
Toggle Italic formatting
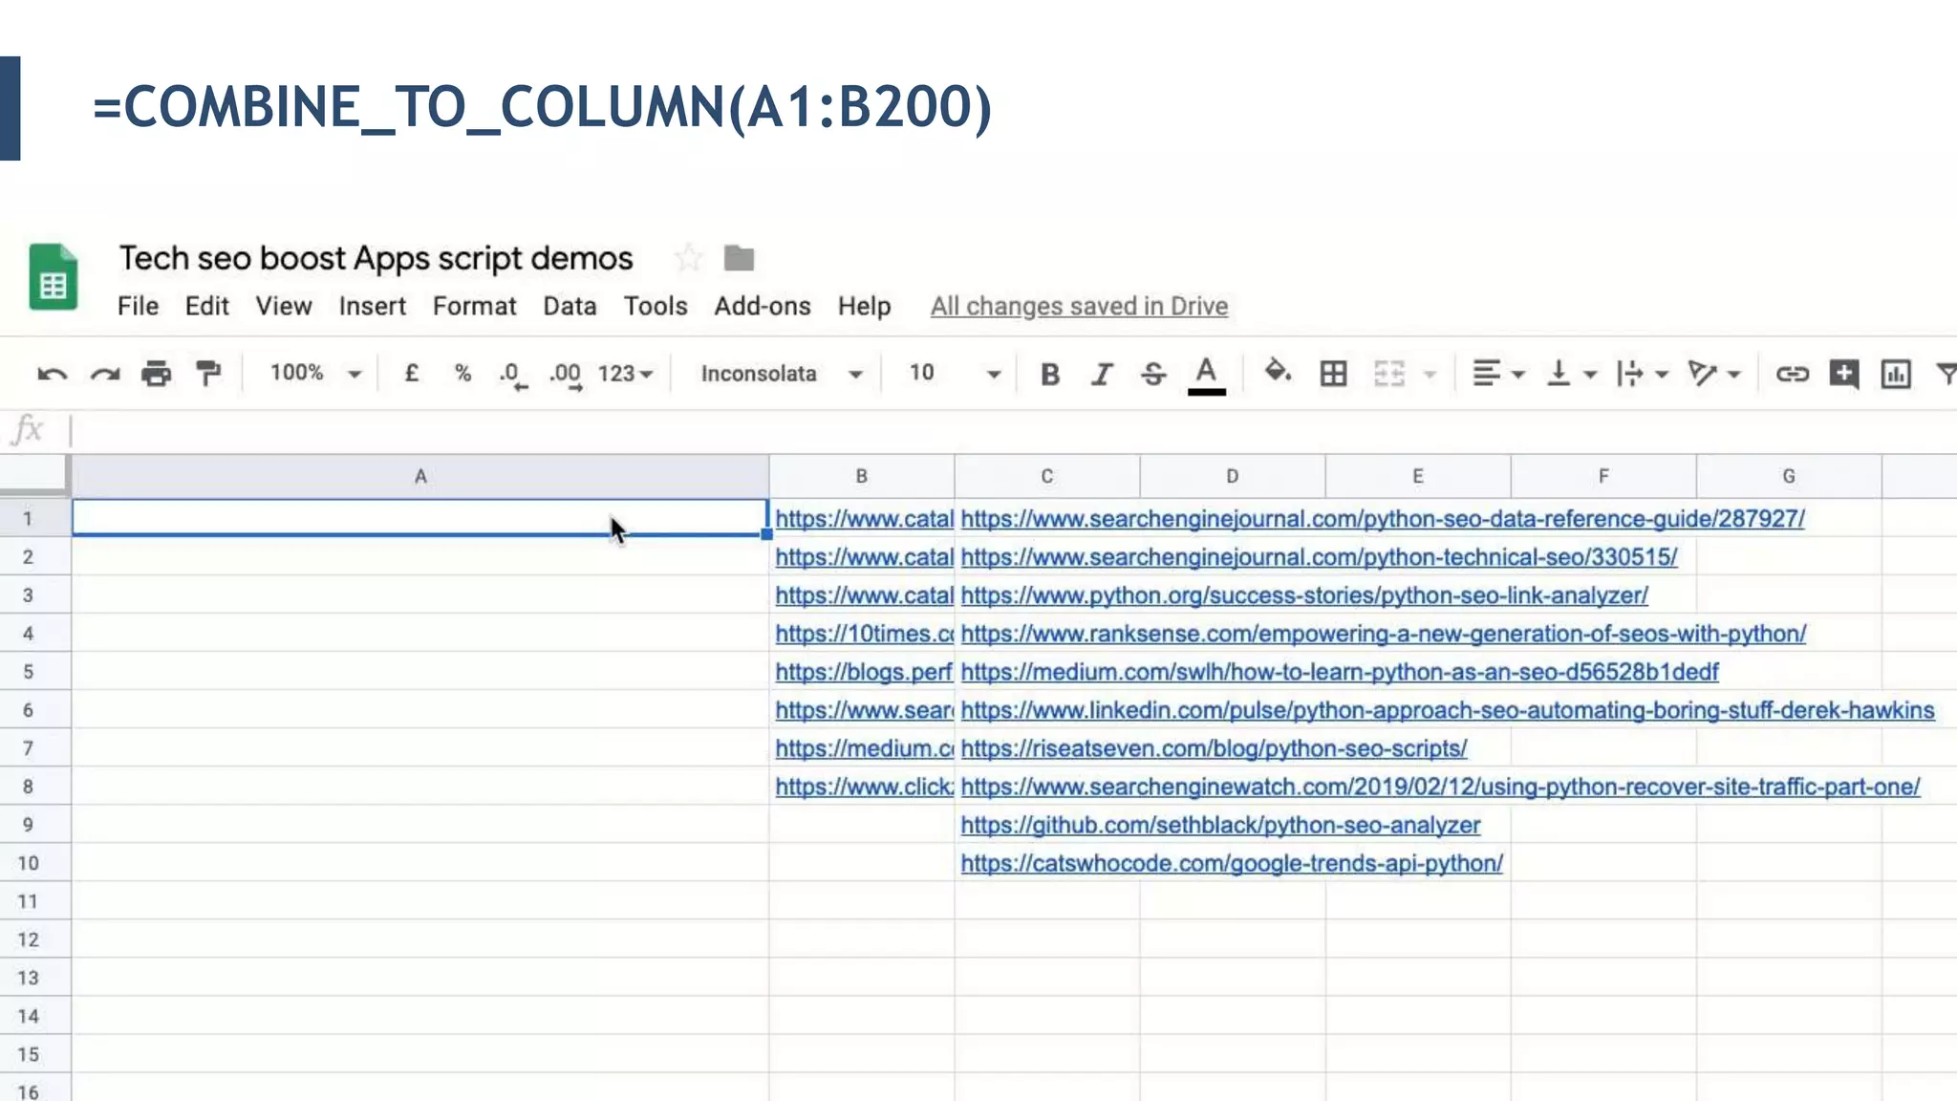[1102, 374]
